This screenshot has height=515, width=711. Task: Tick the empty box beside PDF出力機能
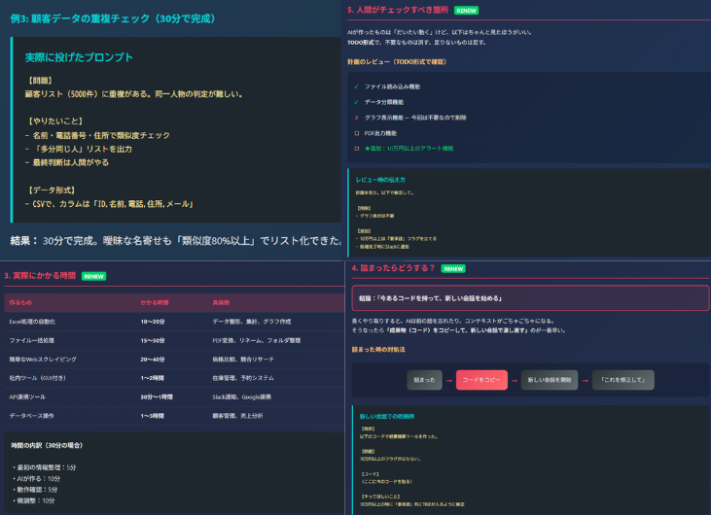point(356,133)
